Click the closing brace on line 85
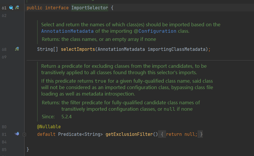This screenshot has width=254, height=156. [28, 149]
